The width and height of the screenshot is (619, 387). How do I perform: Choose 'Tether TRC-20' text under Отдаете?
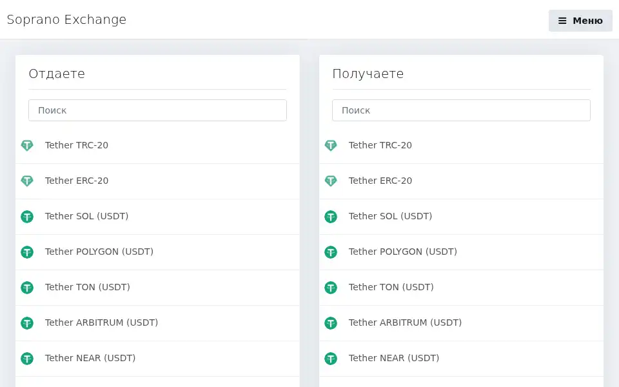(x=77, y=145)
